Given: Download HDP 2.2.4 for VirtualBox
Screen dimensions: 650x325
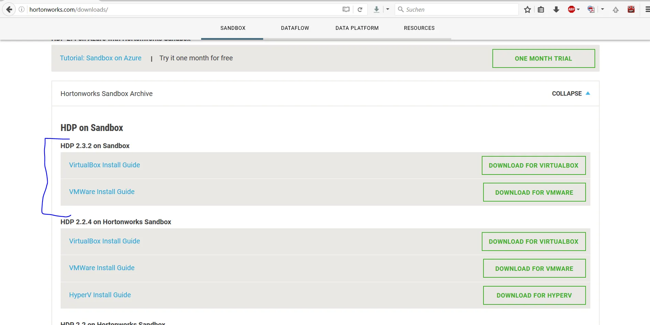Looking at the screenshot, I should (x=534, y=242).
